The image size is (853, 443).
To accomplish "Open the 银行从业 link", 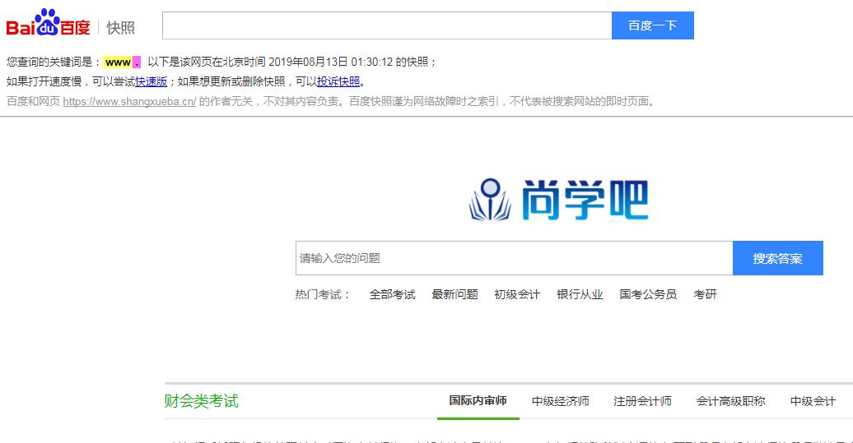I will tap(580, 294).
